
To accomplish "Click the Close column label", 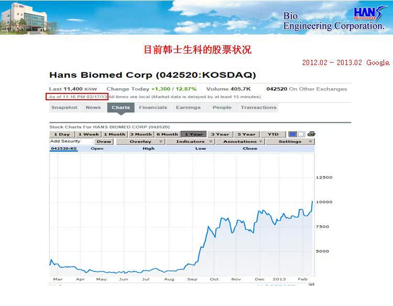I will (x=250, y=149).
